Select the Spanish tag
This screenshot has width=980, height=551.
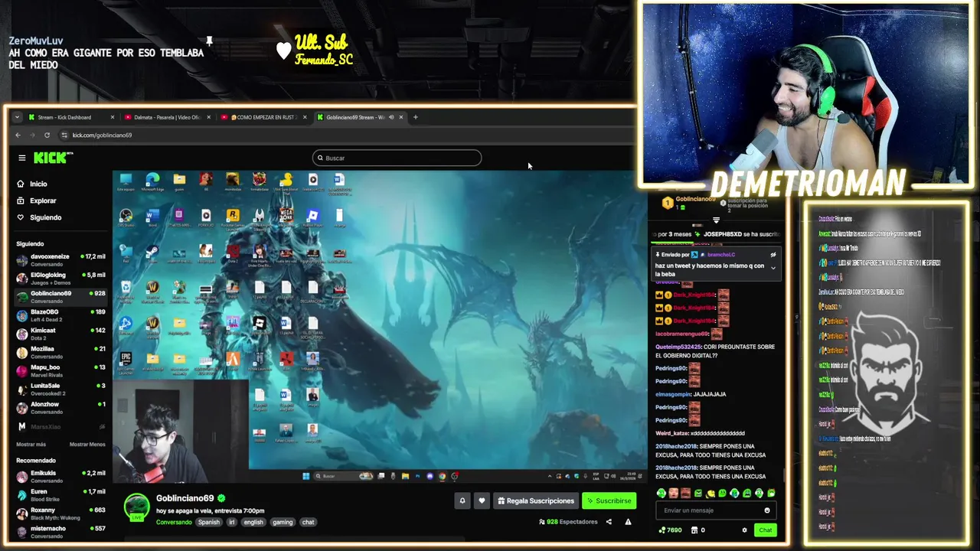tap(208, 522)
